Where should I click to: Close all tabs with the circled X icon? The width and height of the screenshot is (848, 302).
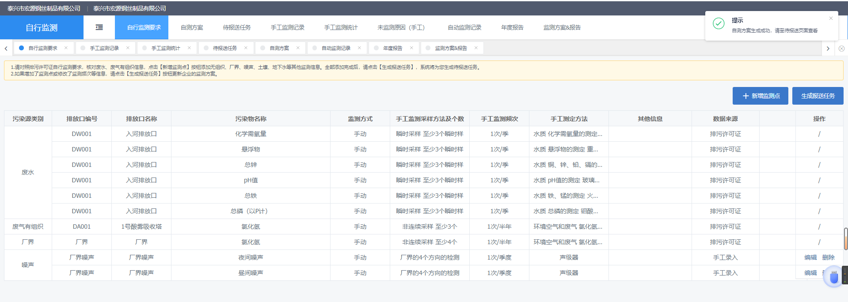(841, 49)
